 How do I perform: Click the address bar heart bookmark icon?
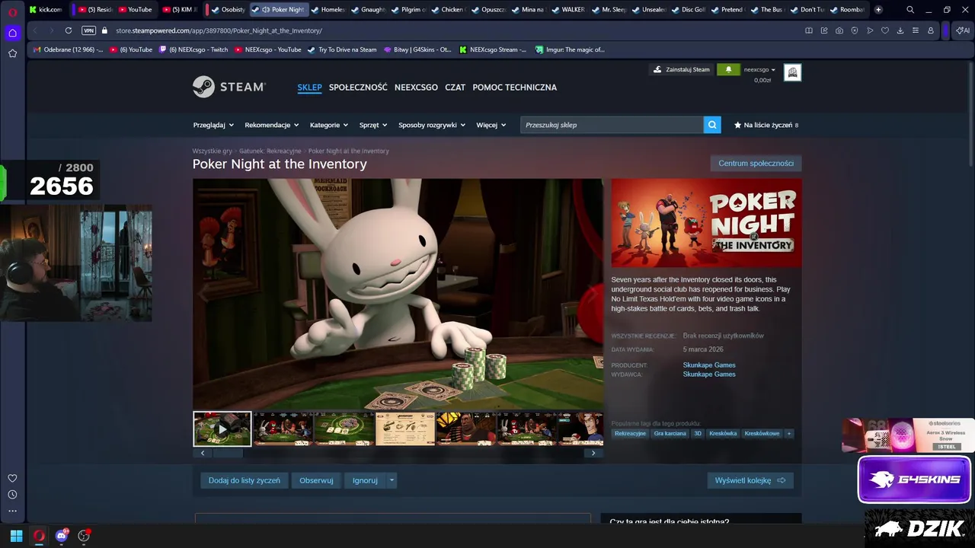[x=885, y=30]
